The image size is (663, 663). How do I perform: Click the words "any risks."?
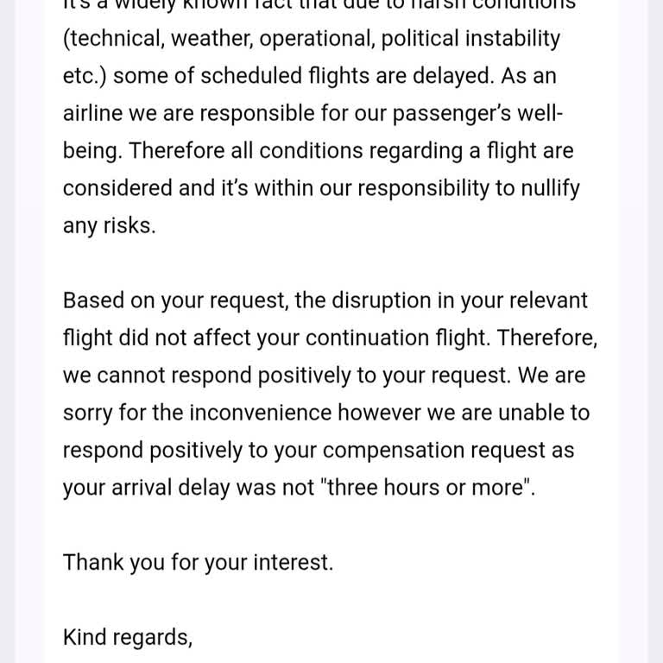click(110, 226)
